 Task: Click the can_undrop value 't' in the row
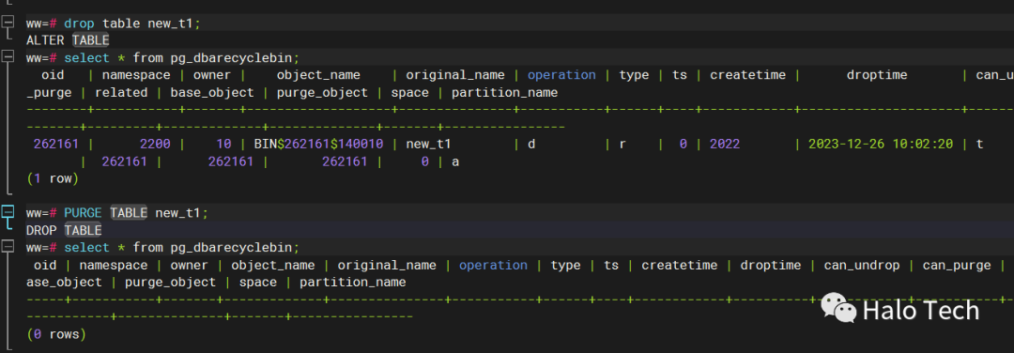979,145
